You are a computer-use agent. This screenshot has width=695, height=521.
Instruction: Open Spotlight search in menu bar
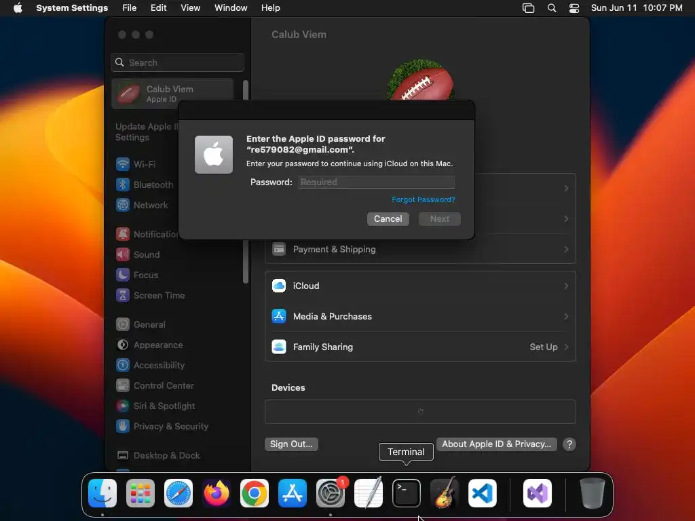point(552,8)
